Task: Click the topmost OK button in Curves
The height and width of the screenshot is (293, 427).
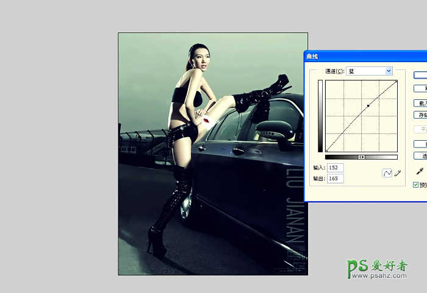Action: pos(420,75)
